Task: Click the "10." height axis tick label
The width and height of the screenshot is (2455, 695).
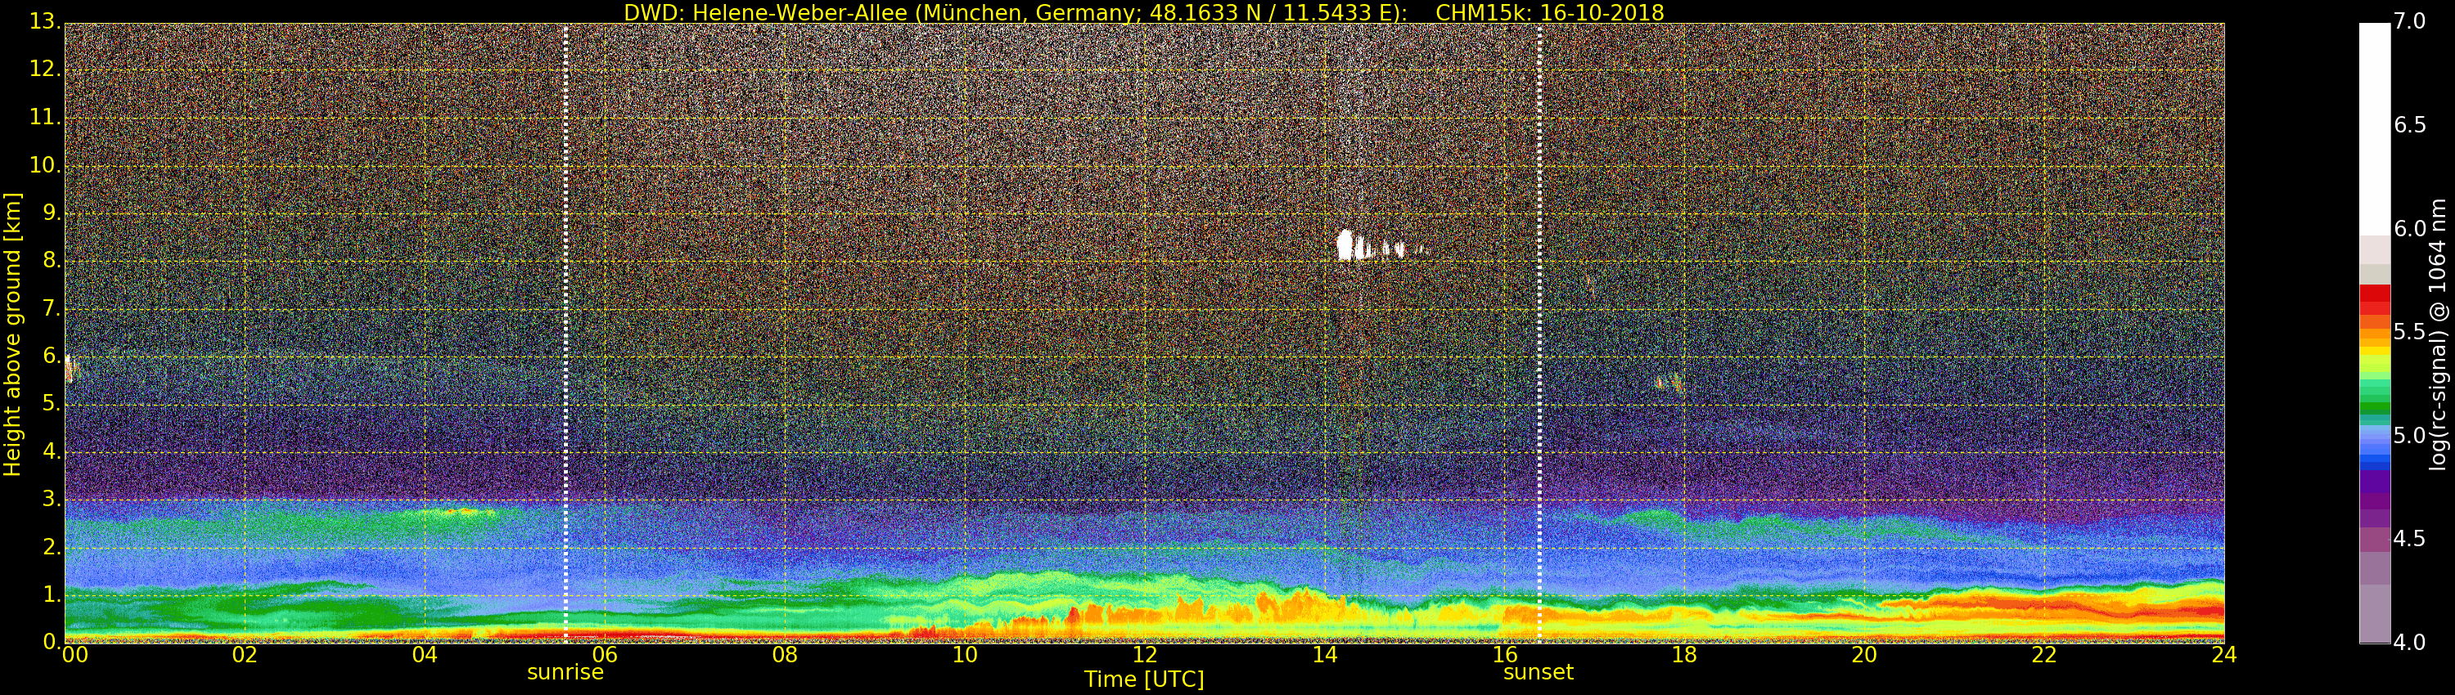Action: [x=45, y=164]
